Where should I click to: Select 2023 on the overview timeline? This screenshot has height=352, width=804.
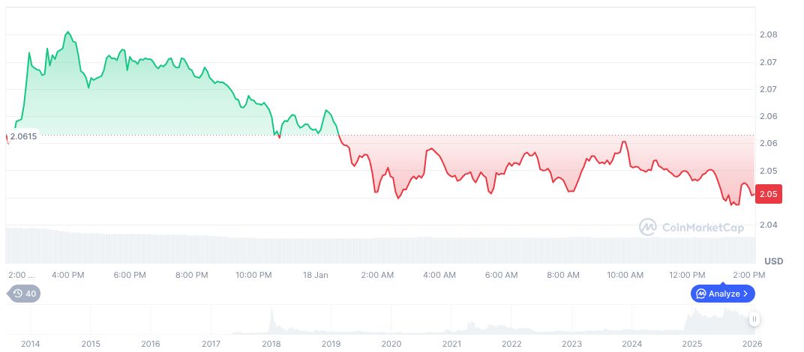(x=572, y=344)
